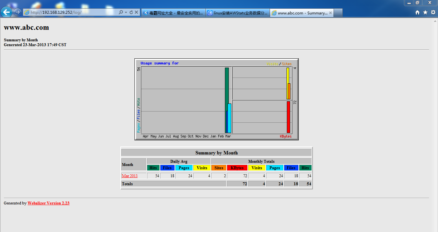Follow the Webalizer Version 2.23 link
This screenshot has width=438, height=232.
(x=48, y=203)
